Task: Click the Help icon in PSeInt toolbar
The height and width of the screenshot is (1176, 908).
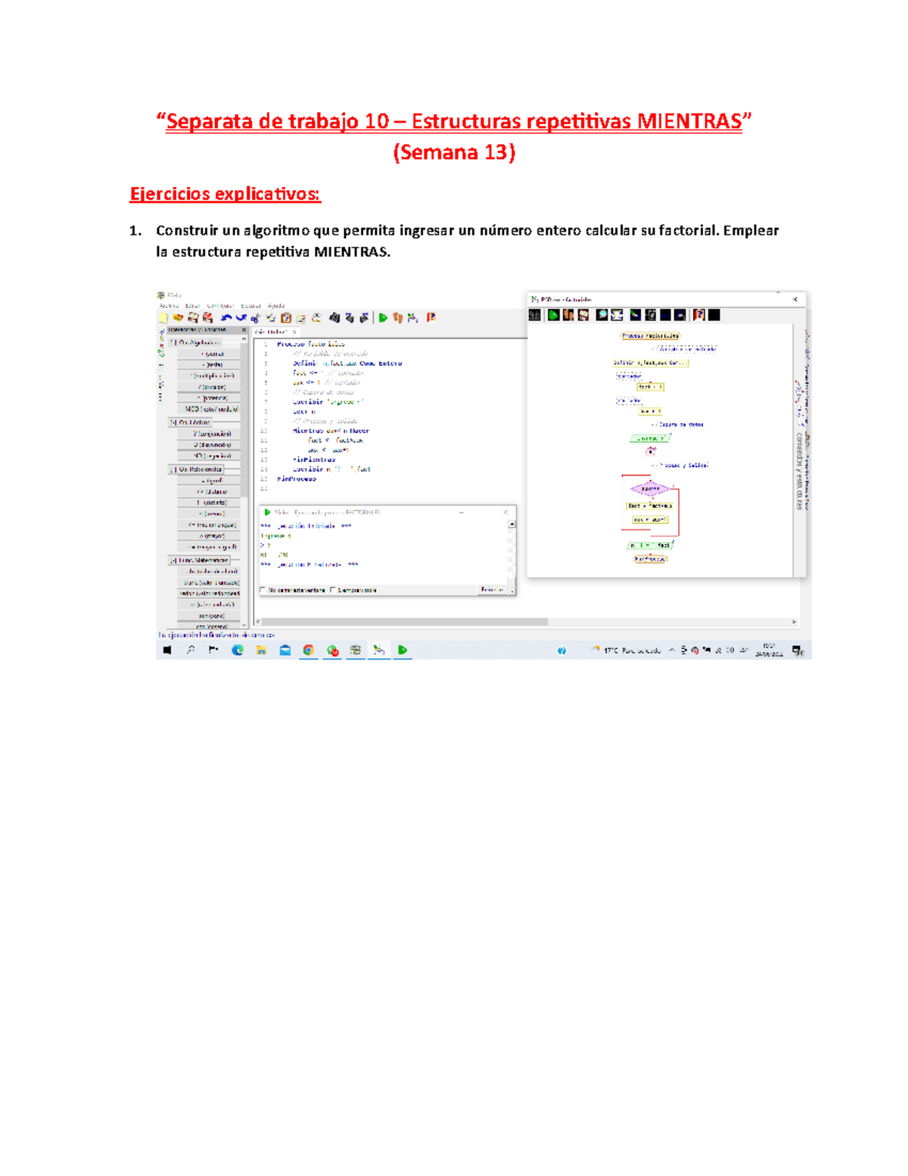Action: [431, 318]
